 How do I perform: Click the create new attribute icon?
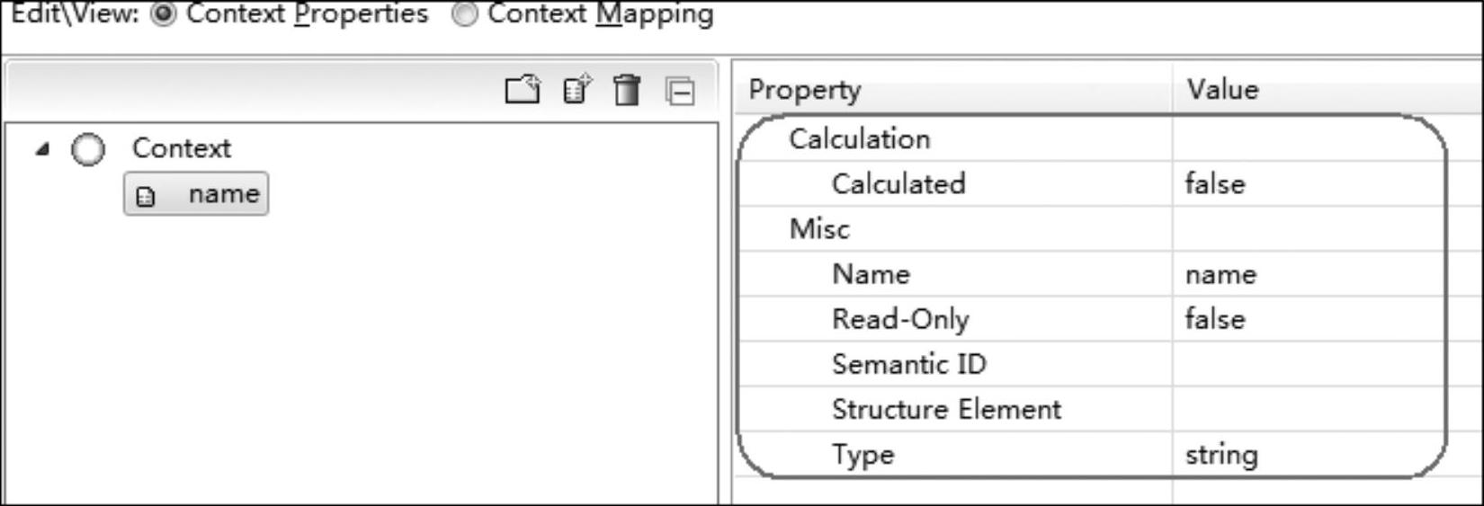coord(577,89)
